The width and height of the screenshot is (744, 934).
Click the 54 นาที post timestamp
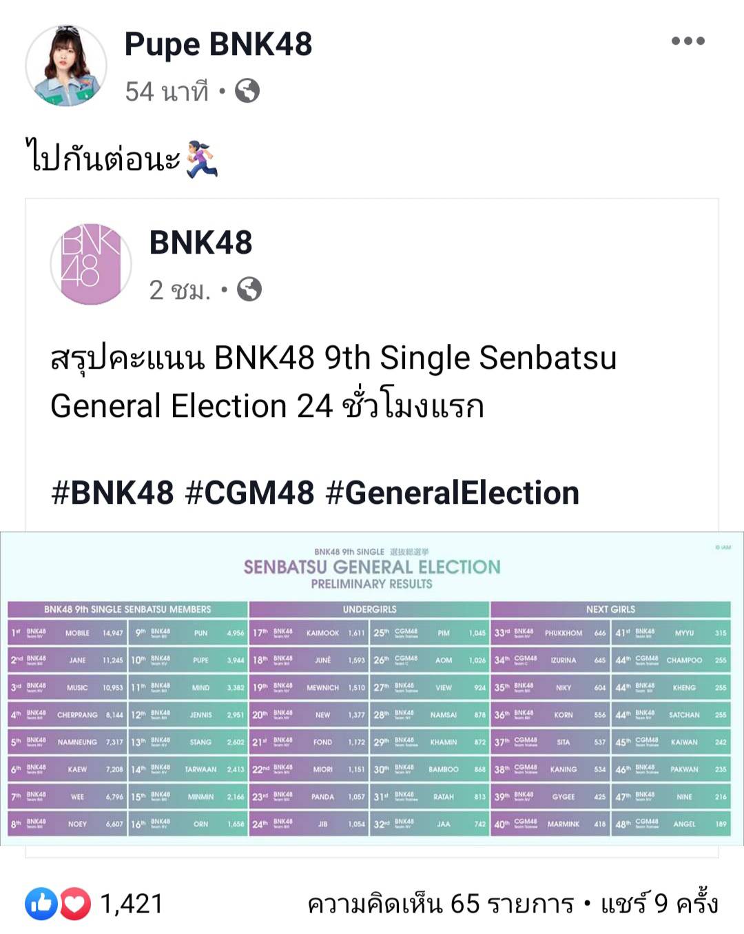[x=167, y=91]
